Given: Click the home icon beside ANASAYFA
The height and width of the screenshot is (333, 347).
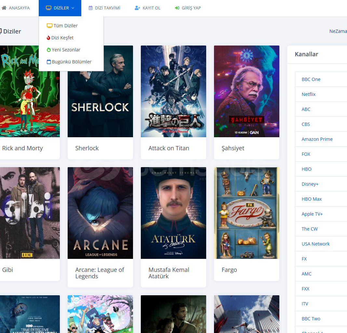Looking at the screenshot, I should pos(4,8).
